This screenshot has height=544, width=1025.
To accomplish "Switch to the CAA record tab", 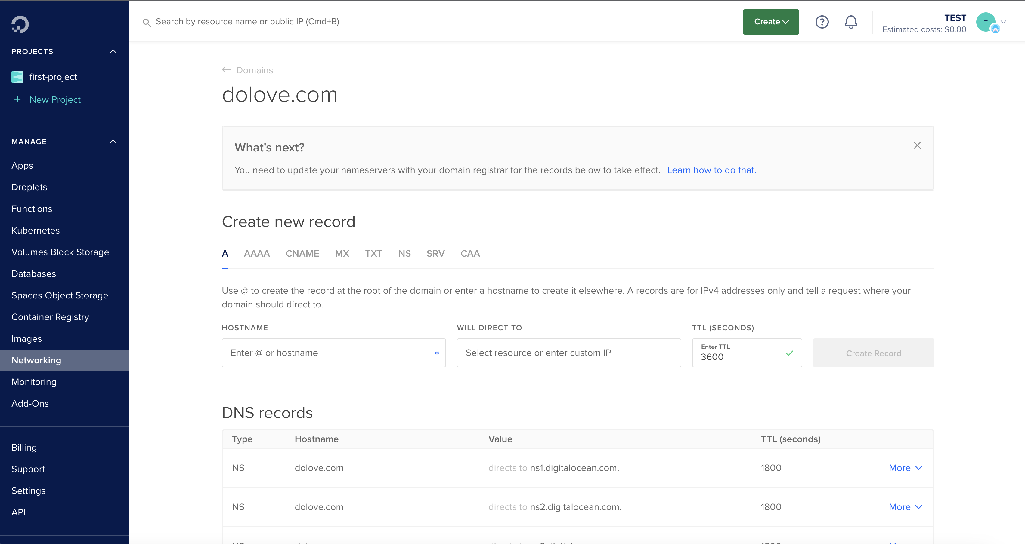I will (x=470, y=254).
